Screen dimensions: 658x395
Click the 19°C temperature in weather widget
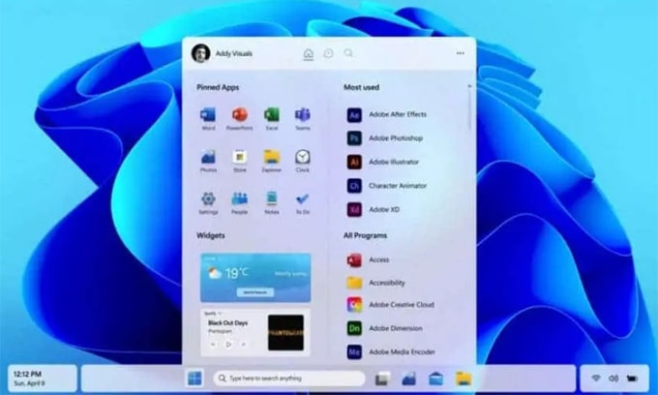pyautogui.click(x=237, y=273)
